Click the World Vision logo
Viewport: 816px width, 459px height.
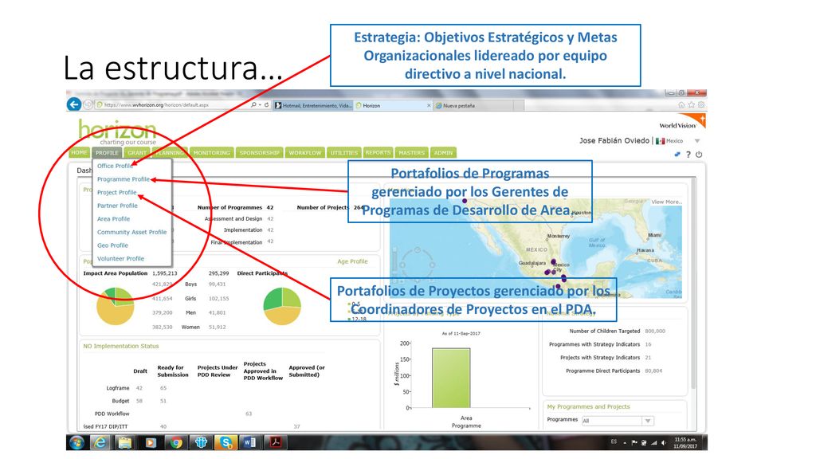tap(682, 123)
